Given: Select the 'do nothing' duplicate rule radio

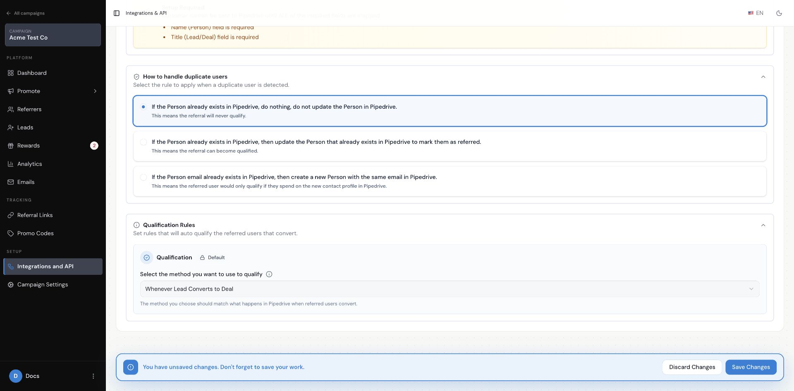Looking at the screenshot, I should pos(143,107).
